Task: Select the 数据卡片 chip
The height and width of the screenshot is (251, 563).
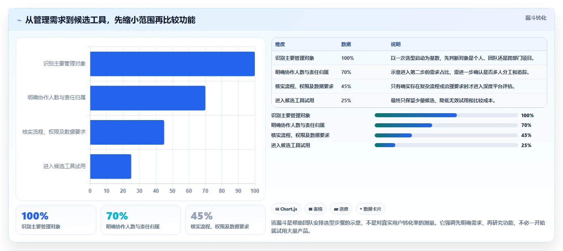Action: [371, 209]
